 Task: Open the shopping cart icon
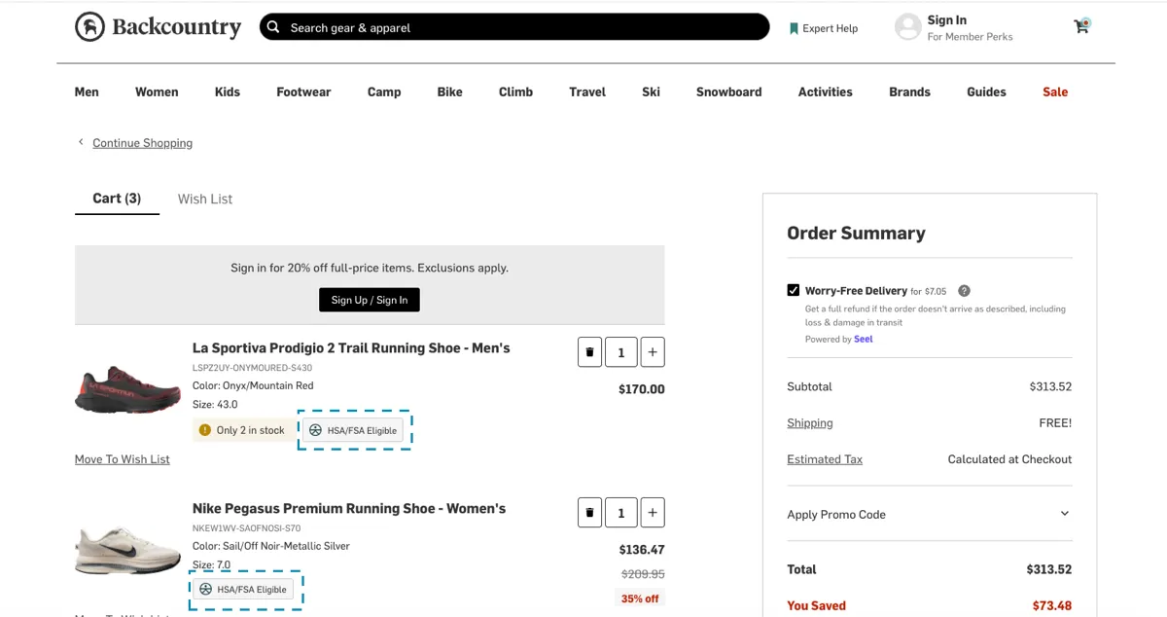(1081, 26)
